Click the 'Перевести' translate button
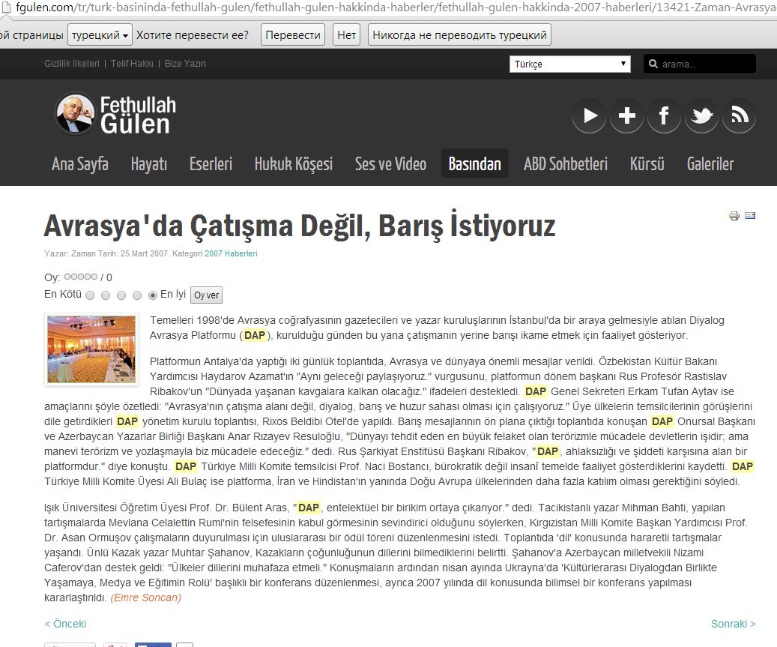 tap(294, 35)
